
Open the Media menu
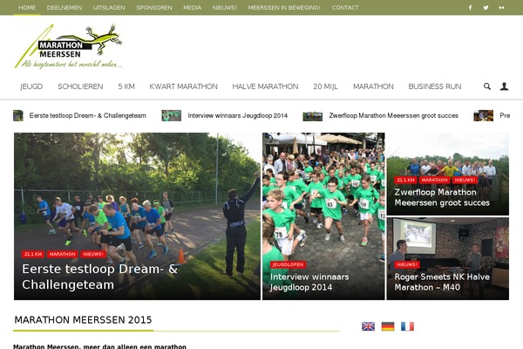click(x=193, y=7)
